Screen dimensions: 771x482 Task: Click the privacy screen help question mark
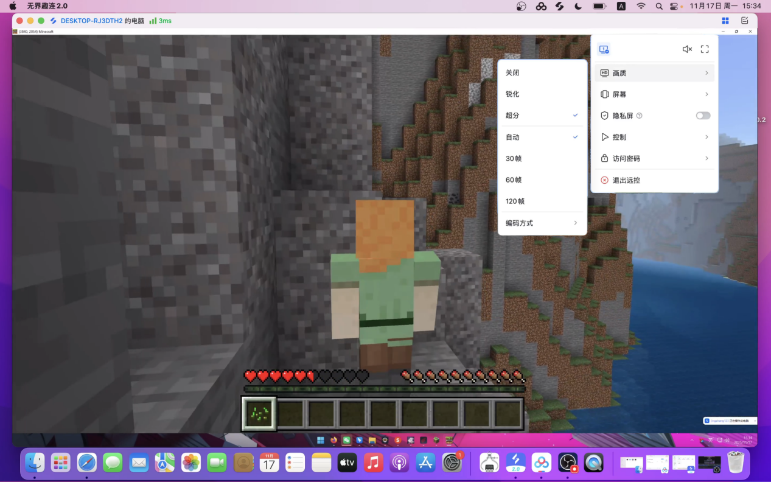639,116
